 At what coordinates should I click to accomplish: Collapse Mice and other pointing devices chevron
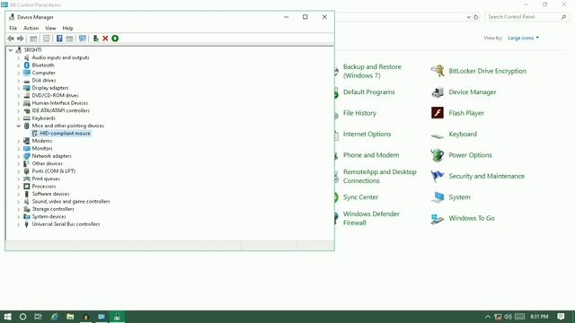coord(18,126)
